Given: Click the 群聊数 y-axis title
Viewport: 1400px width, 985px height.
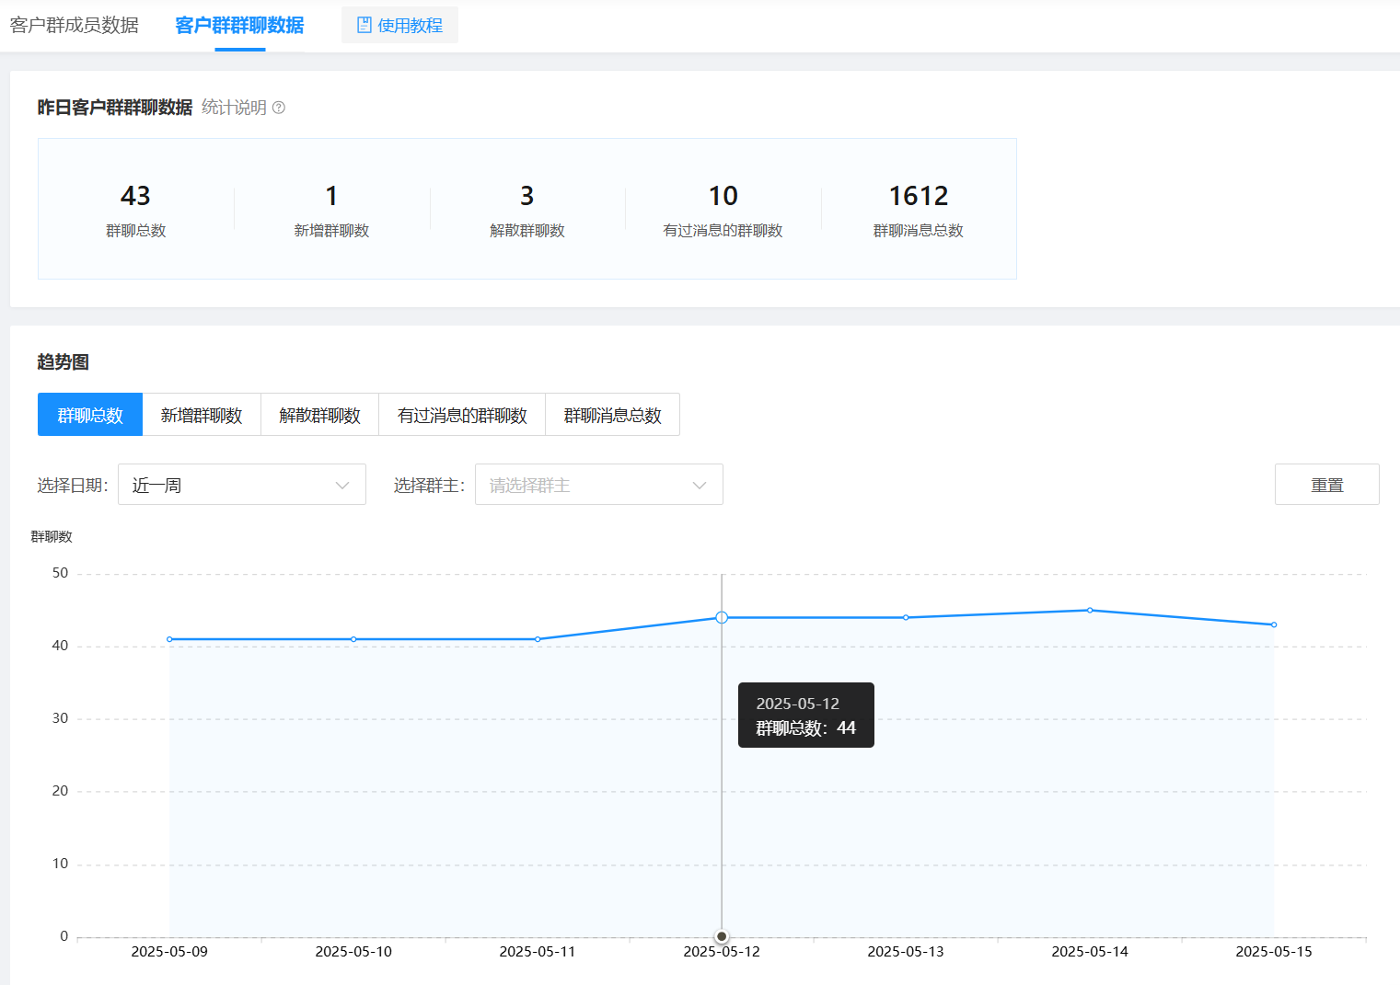Looking at the screenshot, I should tap(52, 537).
